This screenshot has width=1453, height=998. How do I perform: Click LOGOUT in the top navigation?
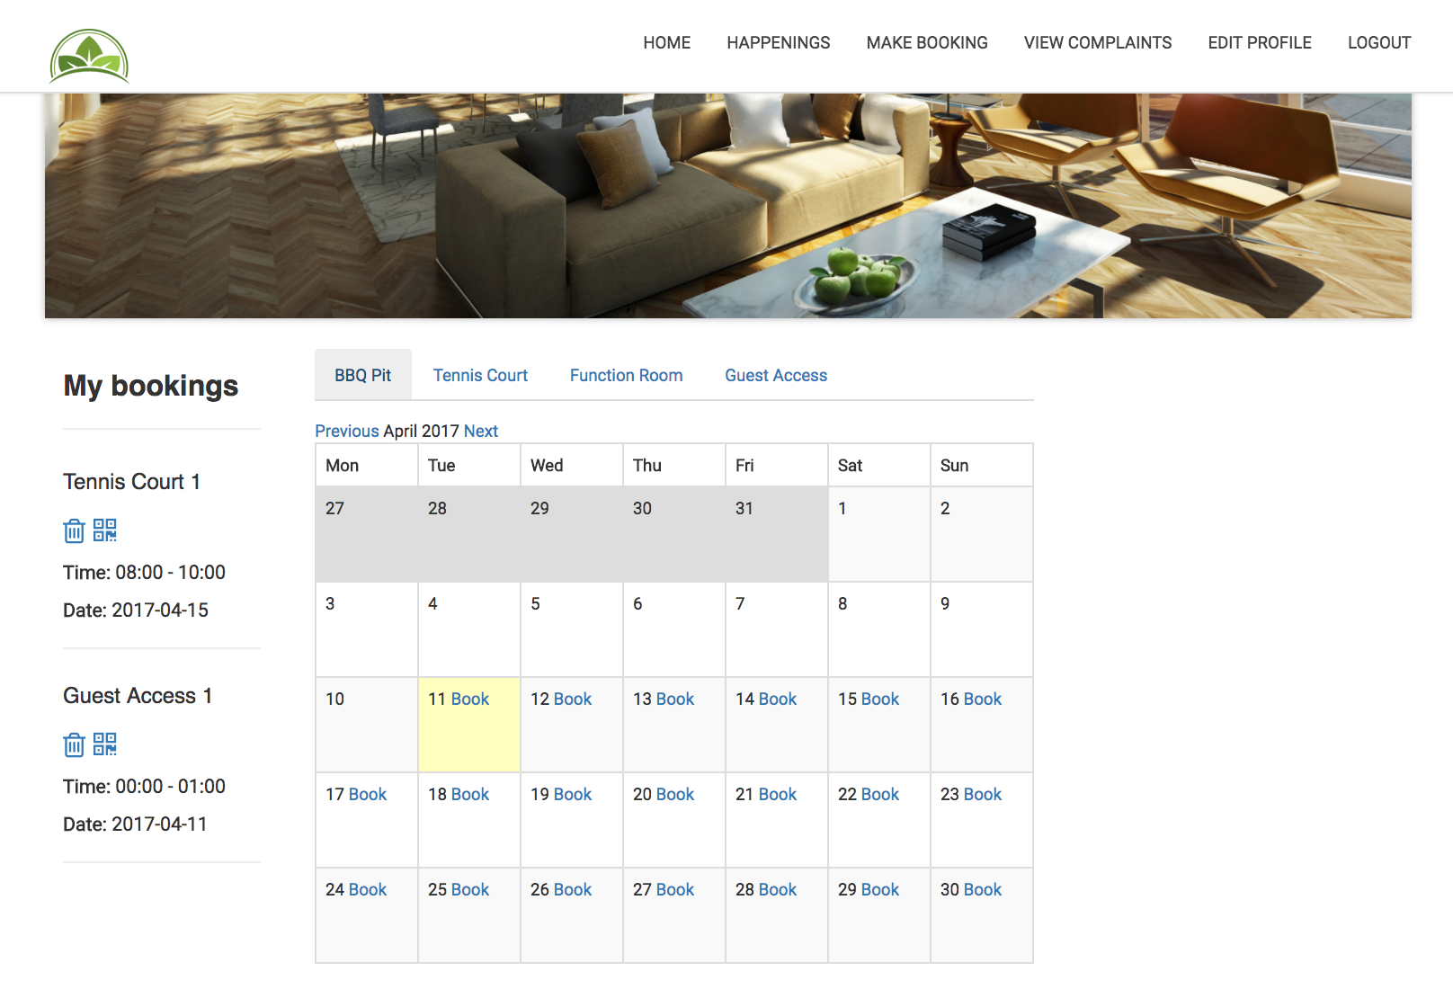point(1379,42)
